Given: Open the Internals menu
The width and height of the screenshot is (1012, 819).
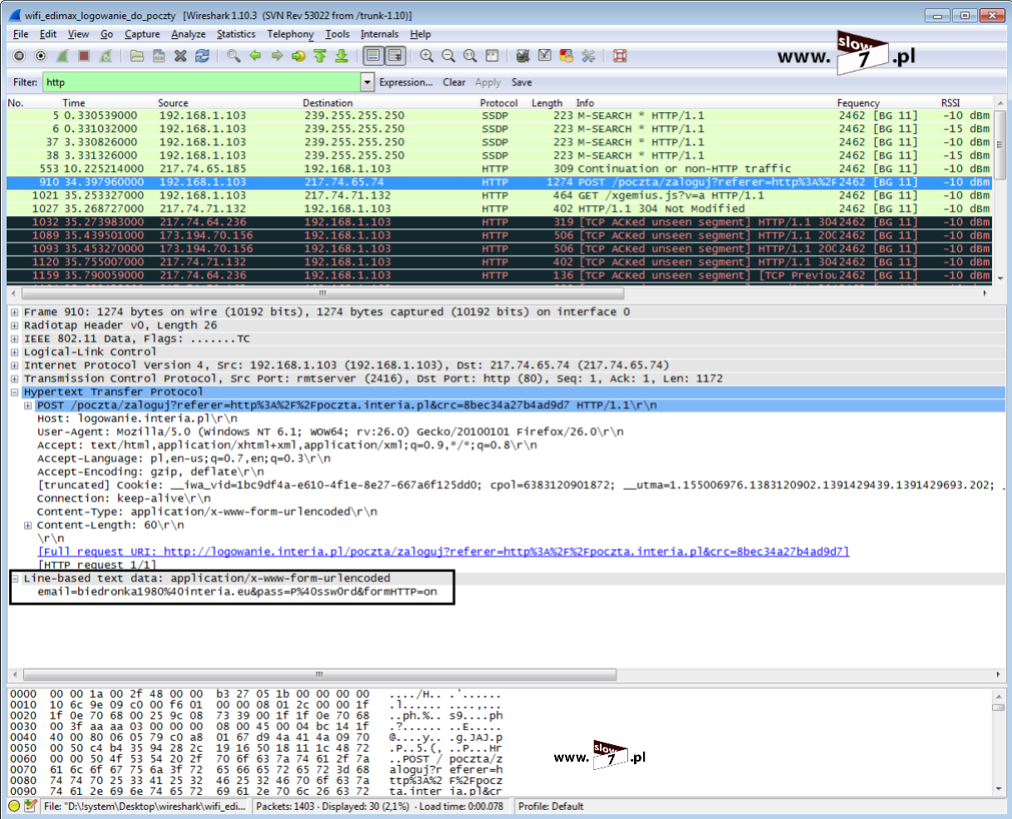Looking at the screenshot, I should pos(380,34).
